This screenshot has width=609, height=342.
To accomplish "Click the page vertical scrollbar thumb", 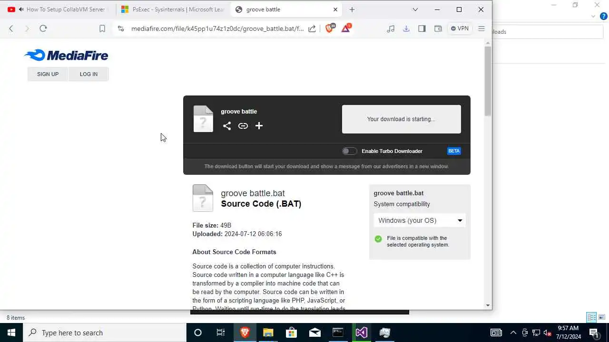I will (488, 81).
